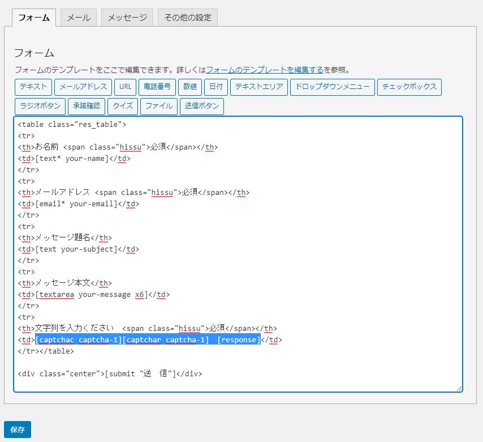Add a 送信ボタン submit tag
Screen dimensions: 483x442
click(x=202, y=107)
